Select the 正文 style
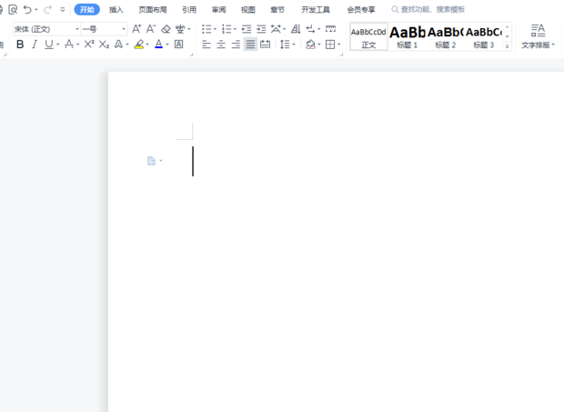Image resolution: width=564 pixels, height=412 pixels. (x=368, y=36)
